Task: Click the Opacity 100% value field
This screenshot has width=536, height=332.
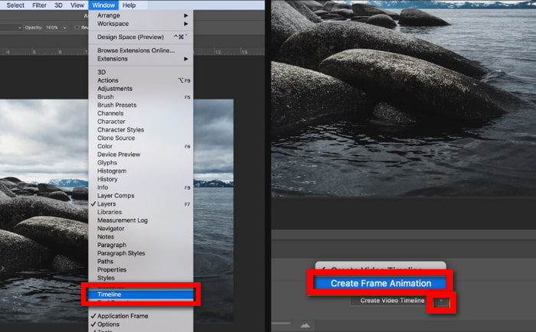Action: point(52,28)
